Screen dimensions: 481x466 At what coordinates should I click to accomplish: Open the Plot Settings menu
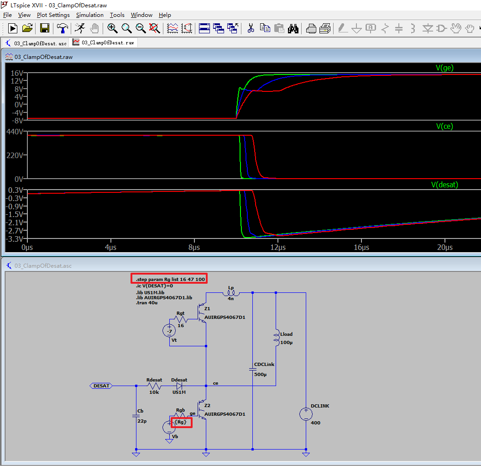(x=53, y=15)
